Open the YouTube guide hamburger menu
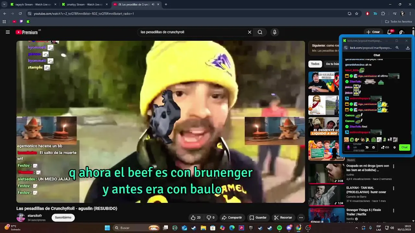The width and height of the screenshot is (415, 233). 7,32
